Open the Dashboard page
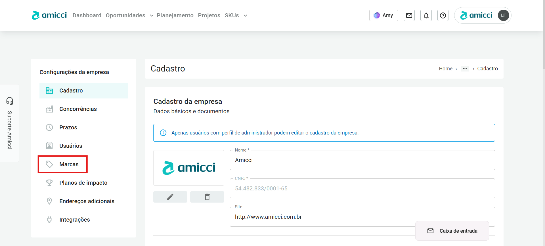 87,15
